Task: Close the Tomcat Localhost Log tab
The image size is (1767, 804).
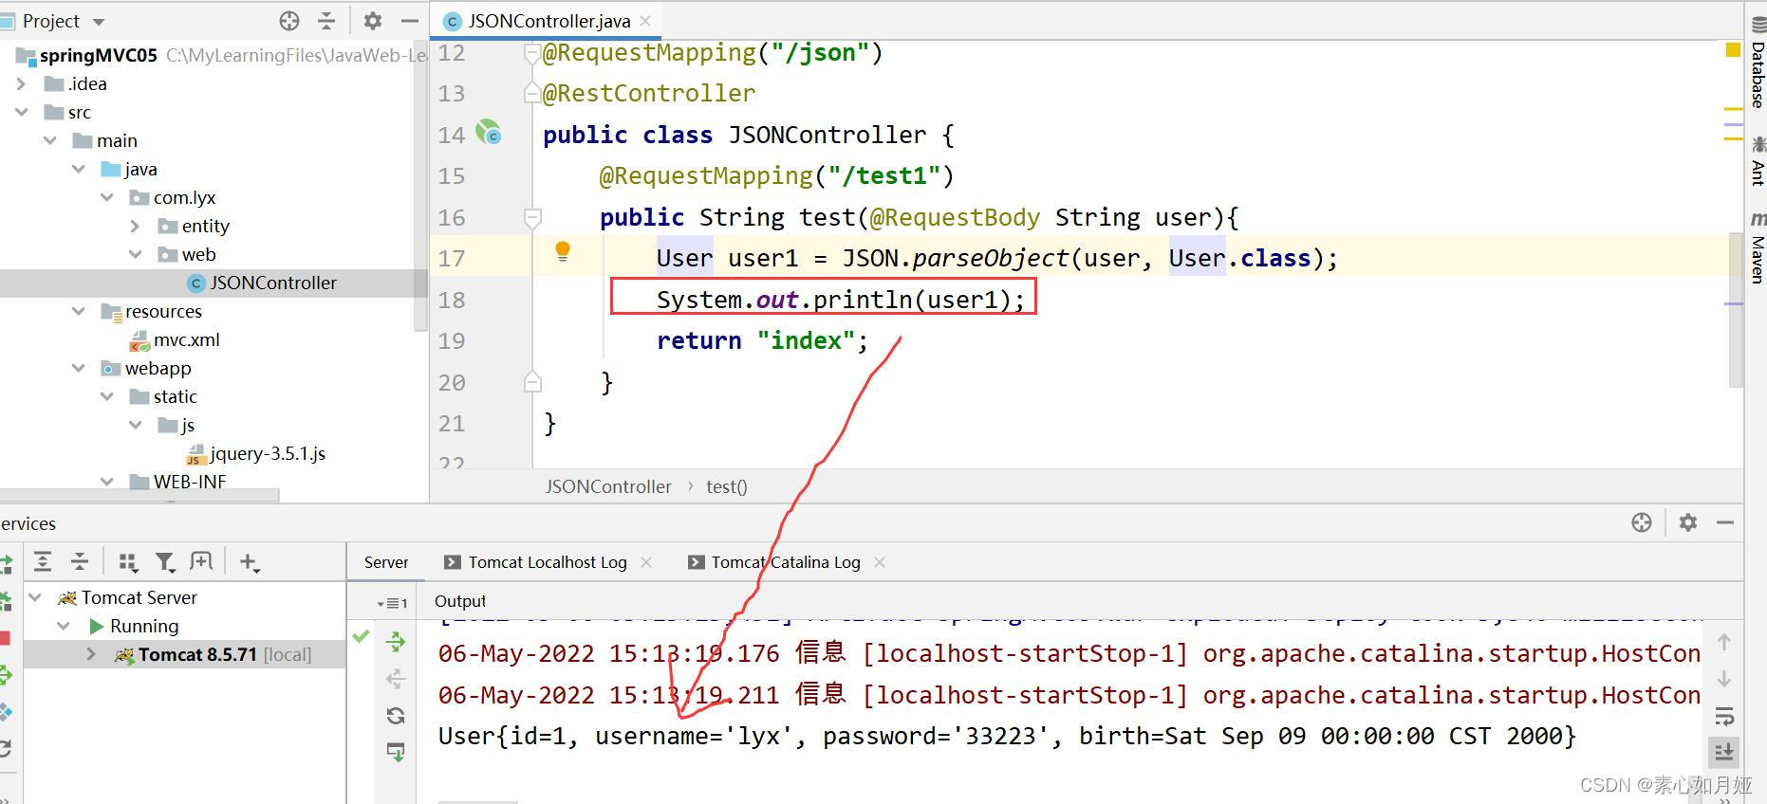Action: pos(646,562)
